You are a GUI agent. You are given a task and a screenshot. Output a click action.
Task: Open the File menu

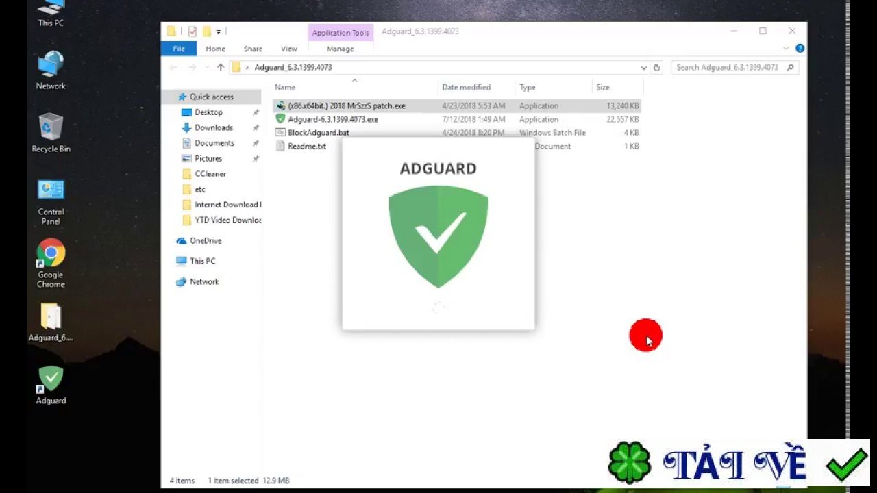178,49
